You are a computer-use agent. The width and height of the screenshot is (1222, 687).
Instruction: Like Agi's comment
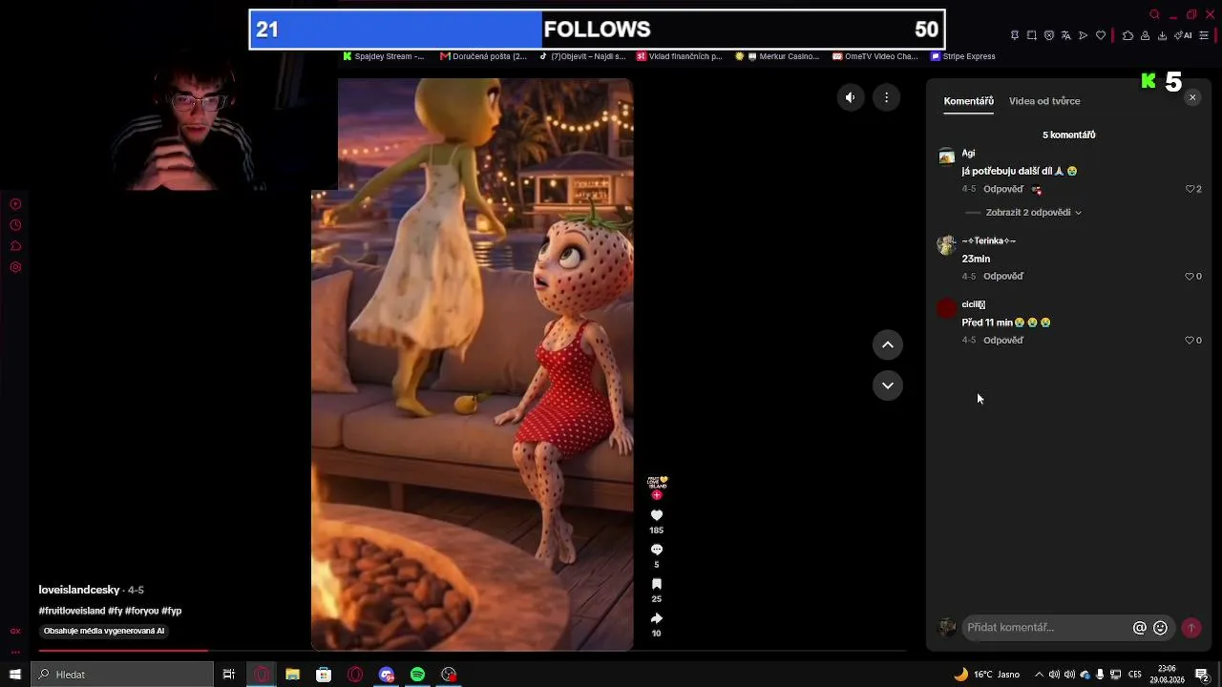[1190, 189]
